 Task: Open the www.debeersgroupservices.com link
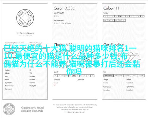tap(75, 112)
